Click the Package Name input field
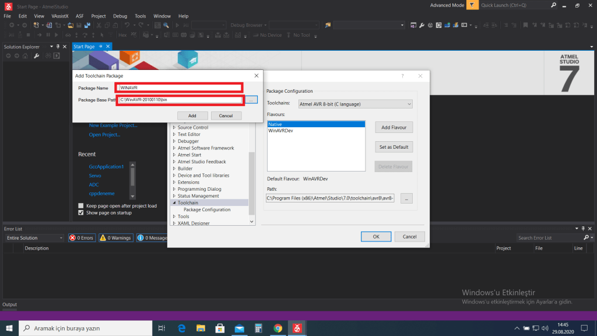The height and width of the screenshot is (336, 597). coord(180,87)
